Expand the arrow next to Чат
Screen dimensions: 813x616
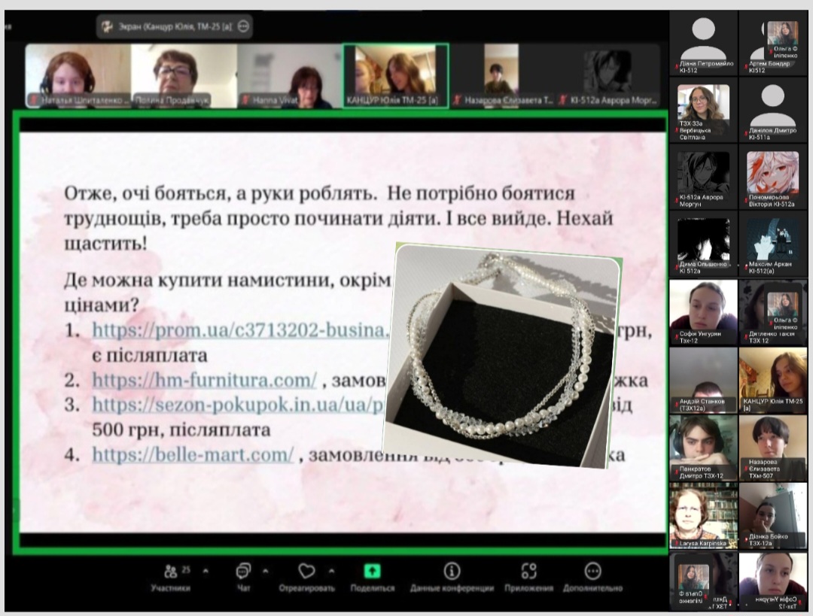(266, 572)
